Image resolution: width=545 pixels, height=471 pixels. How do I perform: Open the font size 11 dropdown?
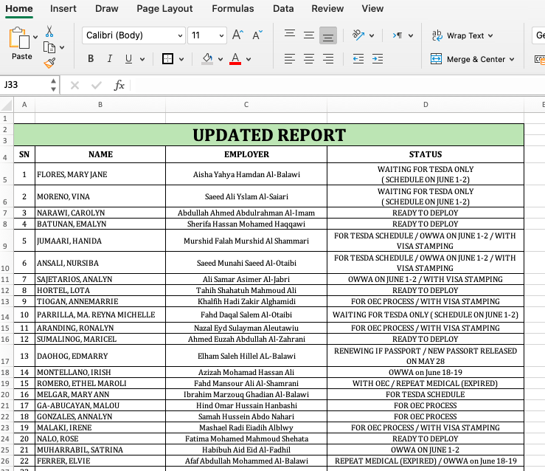click(x=221, y=35)
